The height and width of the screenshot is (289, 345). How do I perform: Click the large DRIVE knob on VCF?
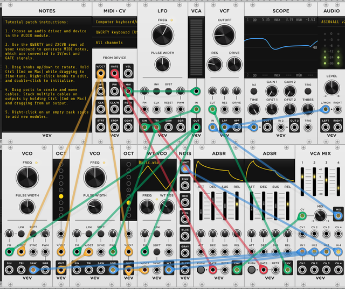point(234,64)
